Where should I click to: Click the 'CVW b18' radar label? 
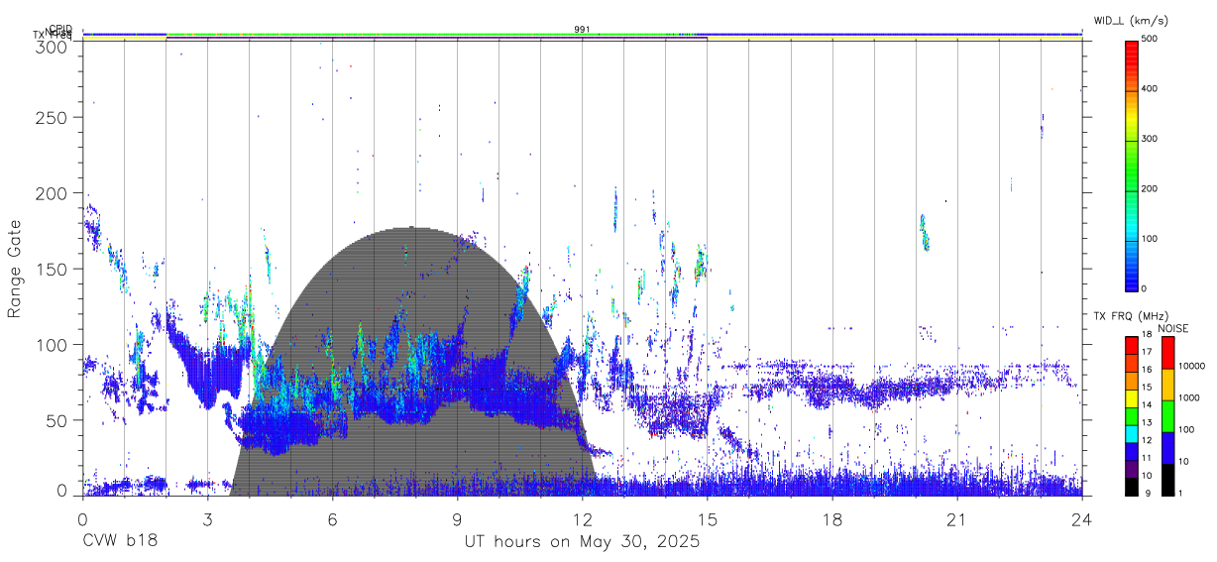120,542
